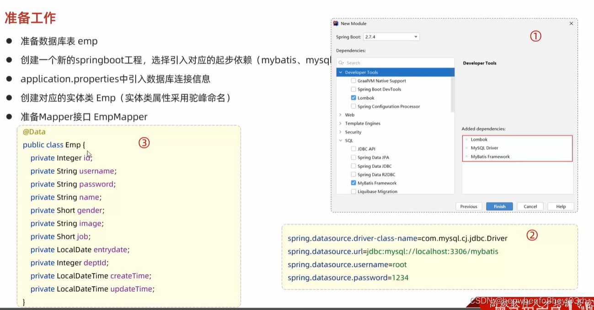Image resolution: width=594 pixels, height=310 pixels.
Task: Enable Spring Configuration Processor
Action: coord(353,106)
